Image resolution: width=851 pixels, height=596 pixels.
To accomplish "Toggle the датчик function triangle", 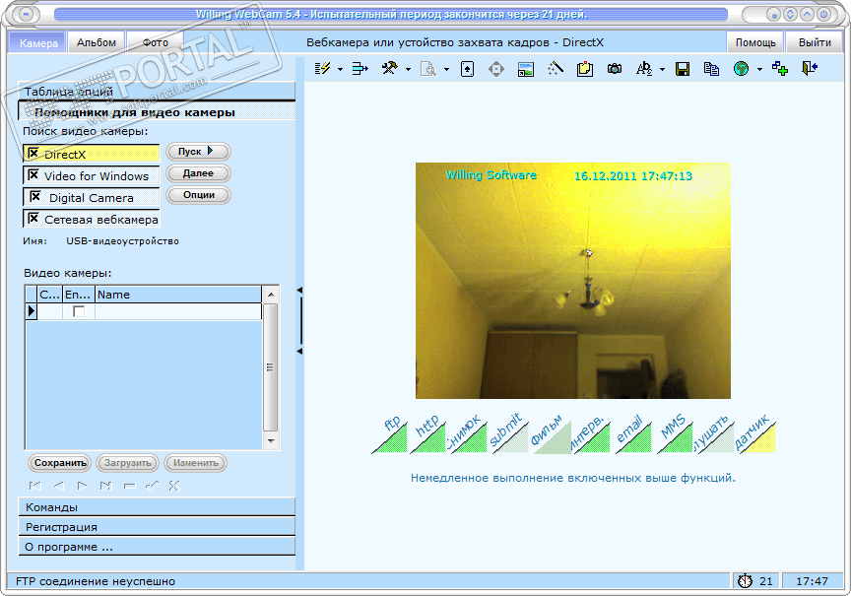I will coord(759,438).
